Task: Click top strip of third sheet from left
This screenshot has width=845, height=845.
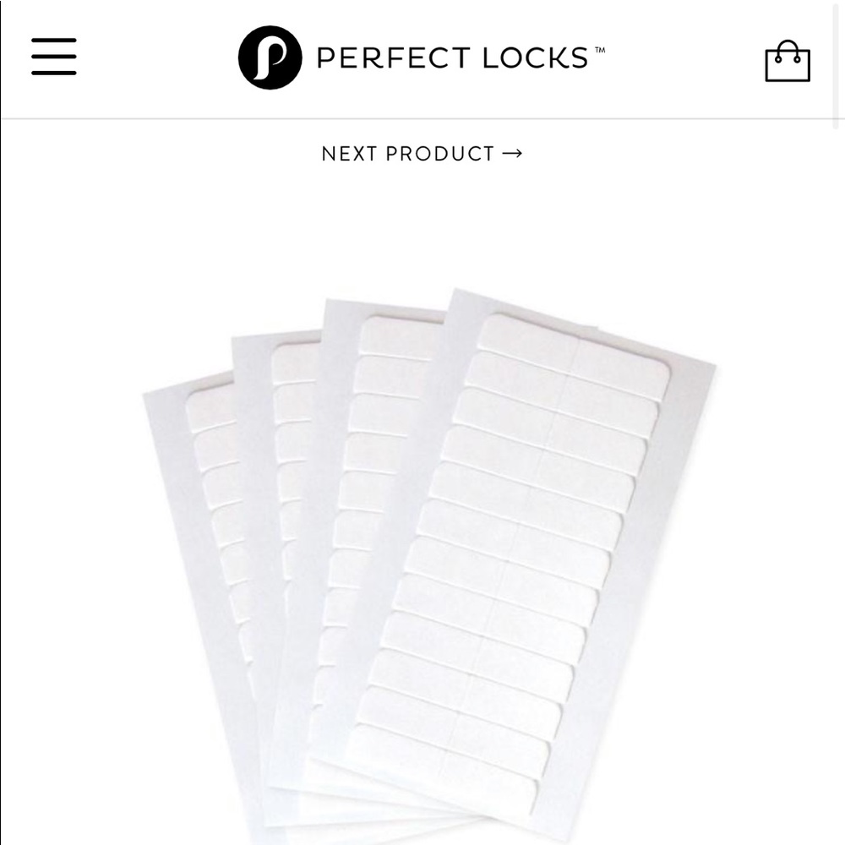Action: (400, 337)
